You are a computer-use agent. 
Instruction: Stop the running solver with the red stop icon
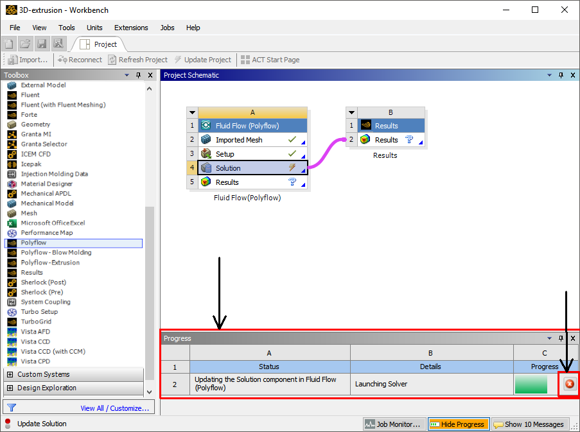pyautogui.click(x=567, y=384)
